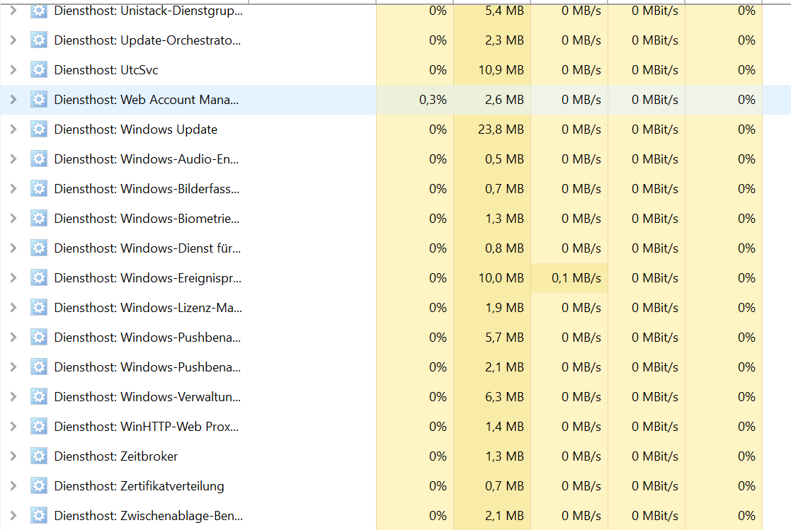Expand the Diensthost: WinHTTP-Web Prox... group
The height and width of the screenshot is (530, 791).
[x=13, y=427]
